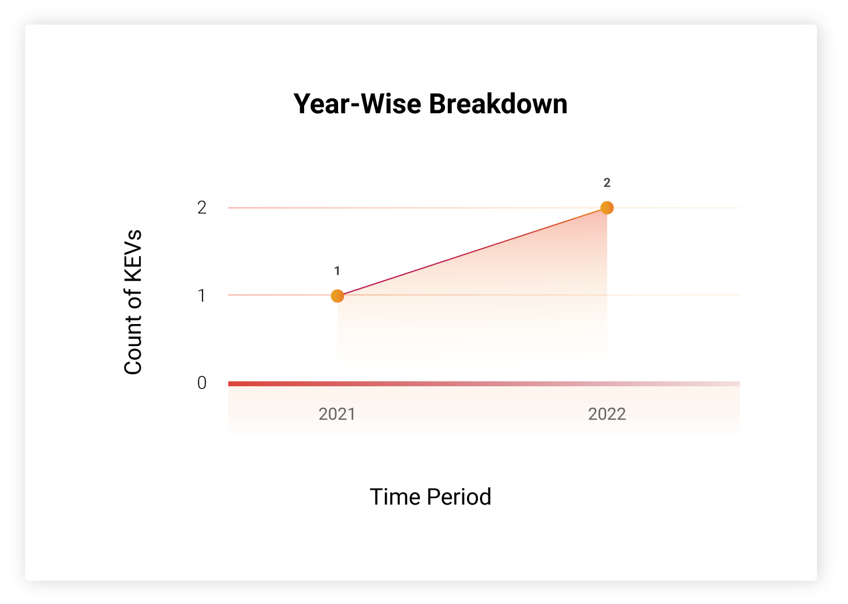Select the 2022 x-axis label
Image resolution: width=848 pixels, height=604 pixels.
pyautogui.click(x=607, y=414)
